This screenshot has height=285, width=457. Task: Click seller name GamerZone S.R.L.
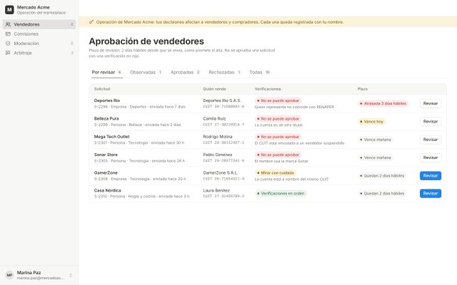[221, 172]
